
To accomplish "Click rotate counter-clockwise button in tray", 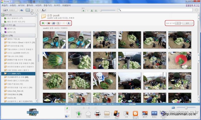I will coord(84,108).
